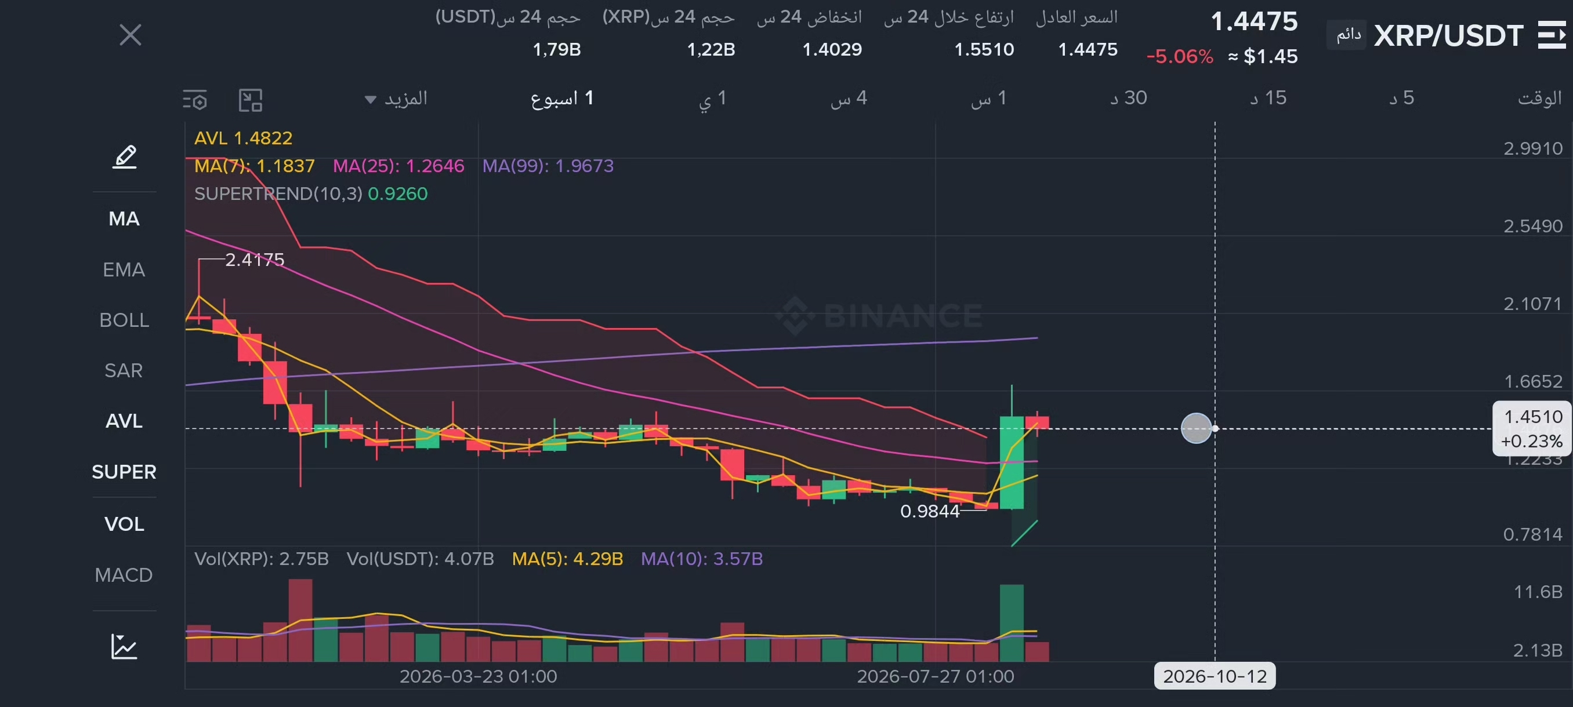Screen dimensions: 1573x707
Task: Toggle the MACD sub-indicator
Action: (124, 575)
